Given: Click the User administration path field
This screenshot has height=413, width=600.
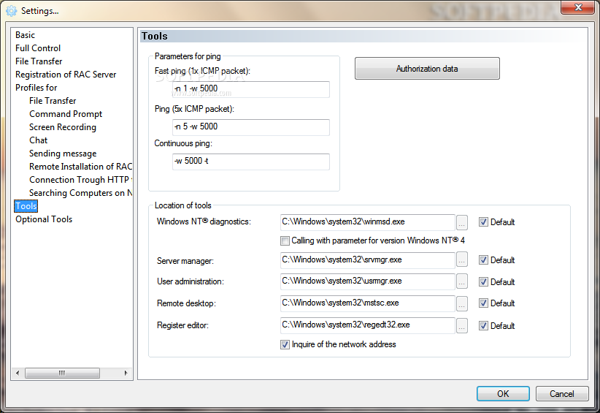Looking at the screenshot, I should click(x=367, y=281).
